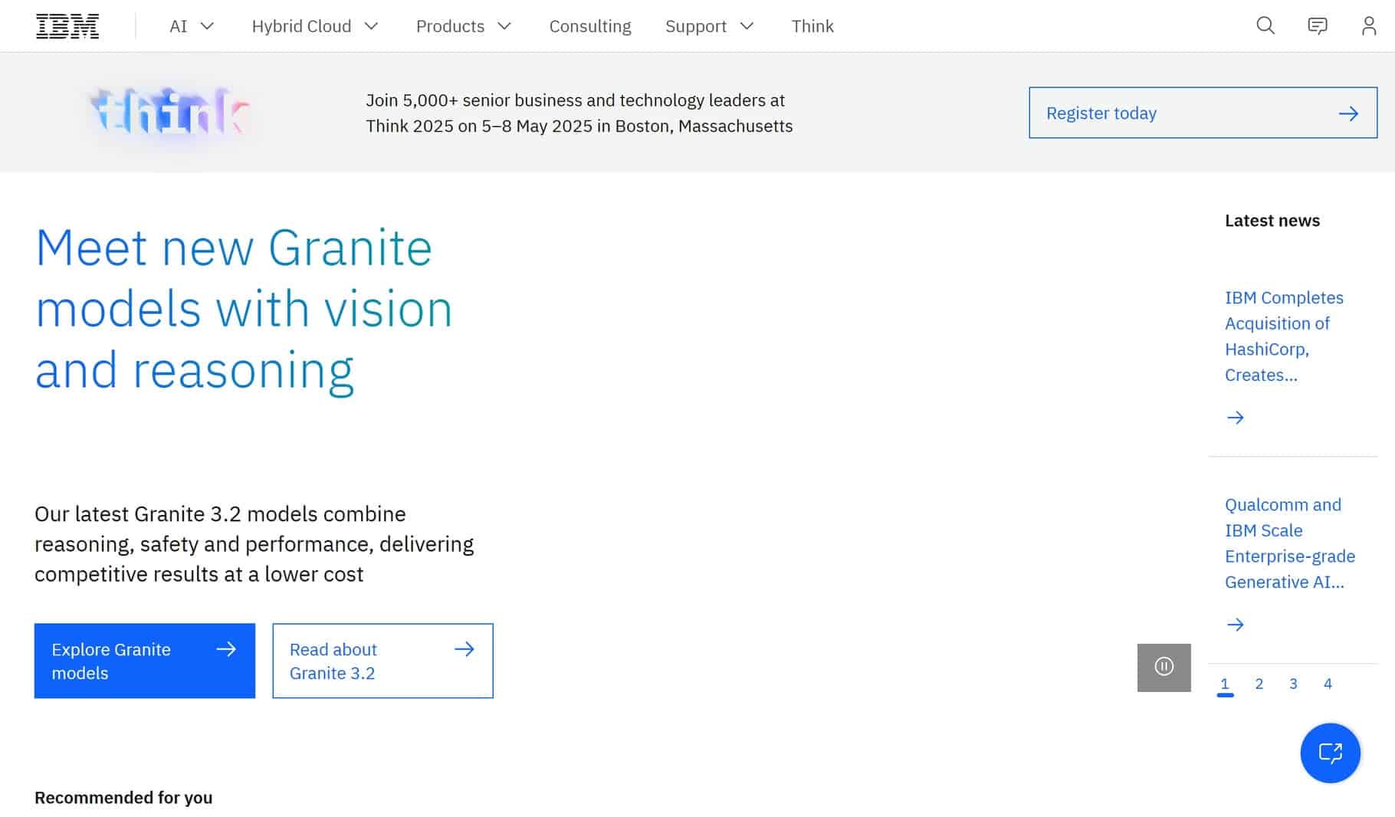This screenshot has height=817, width=1395.
Task: Click arrow under HashiCorp news item
Action: (1235, 418)
